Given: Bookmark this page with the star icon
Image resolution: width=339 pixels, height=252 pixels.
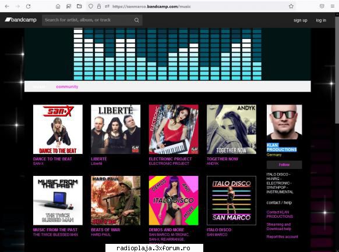Looking at the screenshot, I should click(291, 6).
